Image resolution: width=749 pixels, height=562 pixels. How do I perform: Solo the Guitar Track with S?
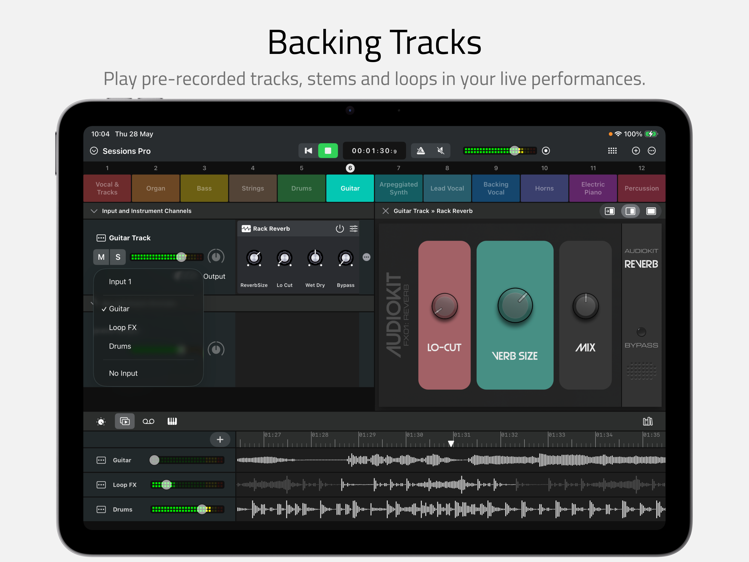click(x=118, y=257)
